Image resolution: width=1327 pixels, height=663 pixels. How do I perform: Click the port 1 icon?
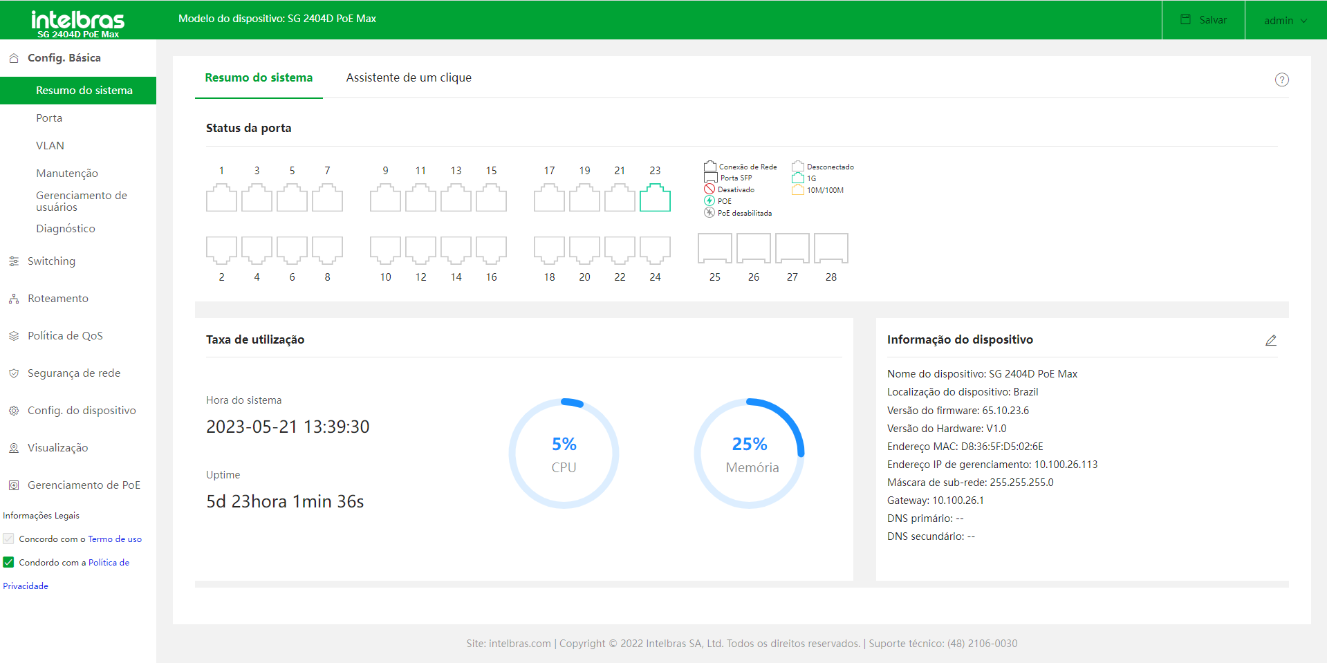point(221,198)
